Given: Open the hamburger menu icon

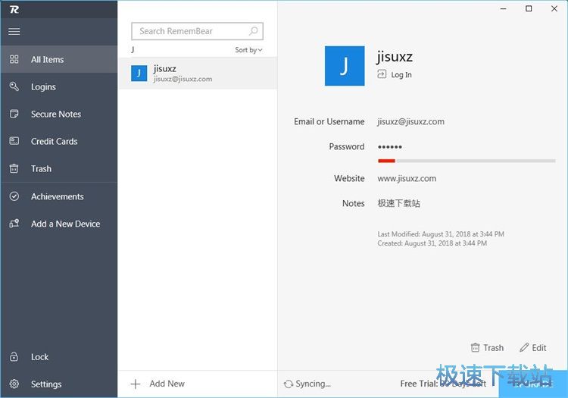Looking at the screenshot, I should [x=14, y=32].
